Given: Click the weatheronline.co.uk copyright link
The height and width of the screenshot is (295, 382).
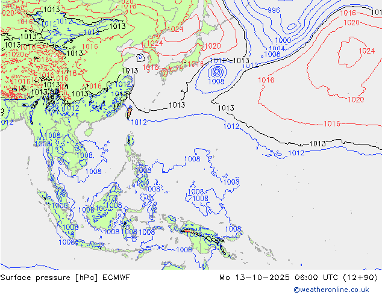Looking at the screenshot, I should 331,290.
